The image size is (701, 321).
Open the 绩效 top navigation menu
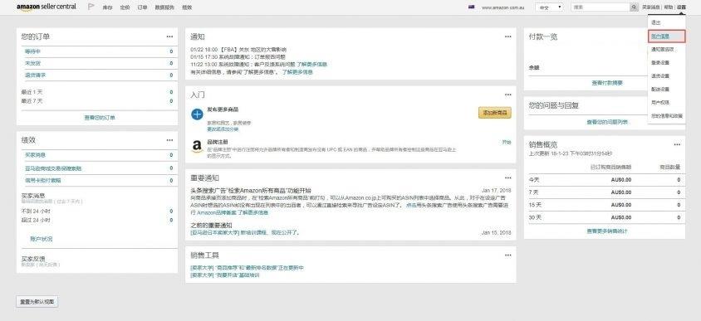tap(188, 7)
